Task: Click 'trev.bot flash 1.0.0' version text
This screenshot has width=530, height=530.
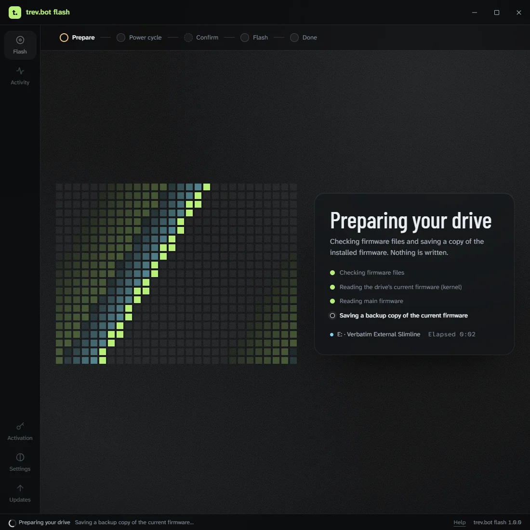Action: point(497,522)
